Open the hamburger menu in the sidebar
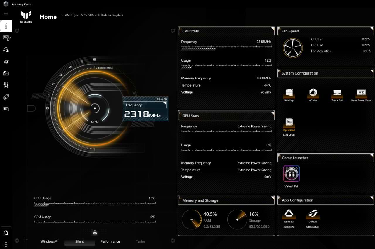375x249 pixels. point(6,14)
